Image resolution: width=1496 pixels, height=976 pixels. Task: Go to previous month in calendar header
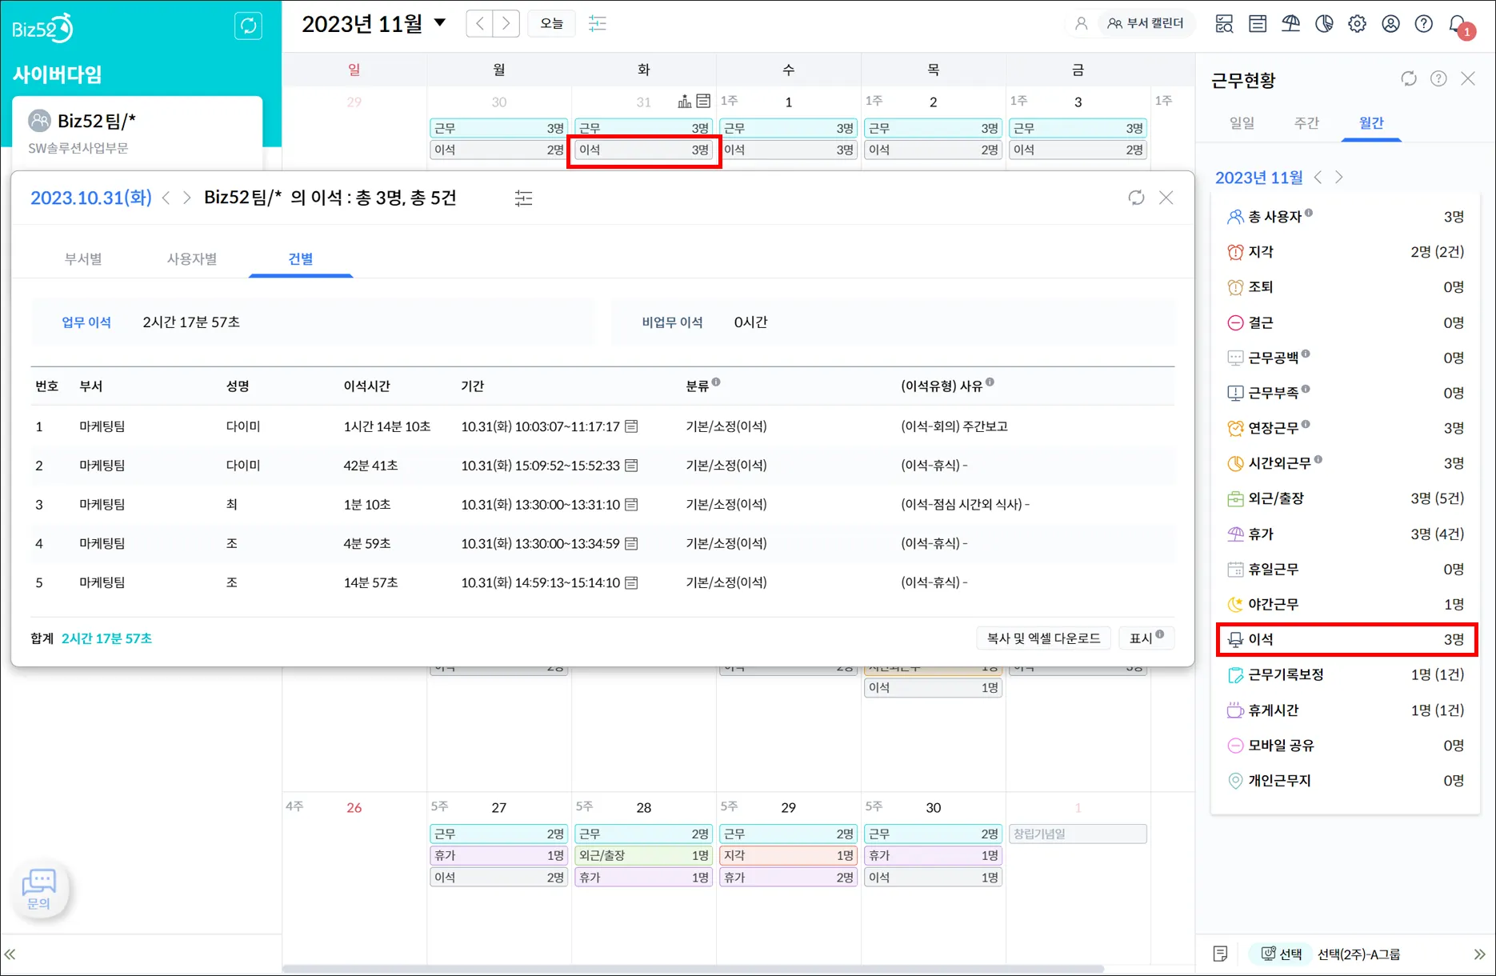[479, 23]
